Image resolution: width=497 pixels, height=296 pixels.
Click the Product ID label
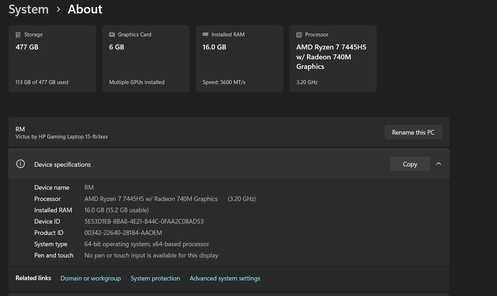point(49,233)
